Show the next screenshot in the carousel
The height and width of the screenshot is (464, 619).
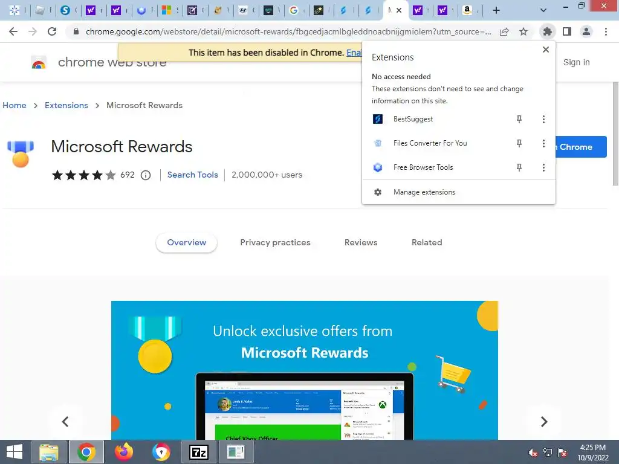tap(544, 421)
